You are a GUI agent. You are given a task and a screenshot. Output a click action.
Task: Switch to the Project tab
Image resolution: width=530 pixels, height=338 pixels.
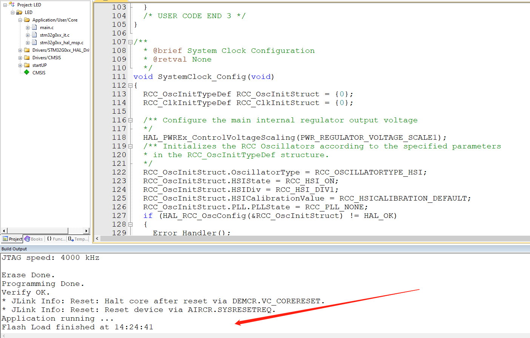pos(12,239)
